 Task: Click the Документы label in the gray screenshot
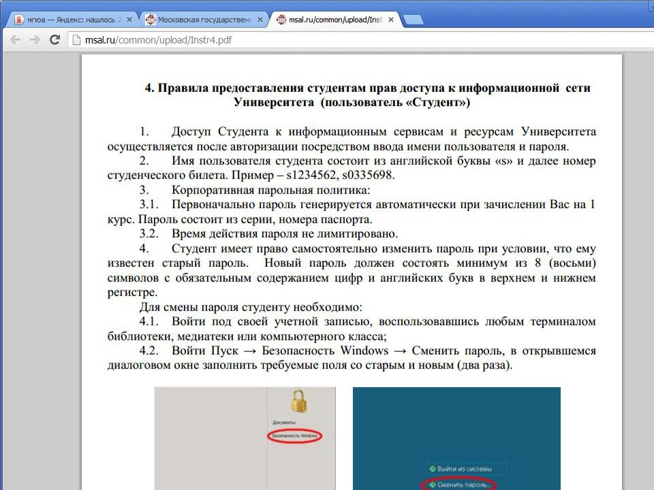[284, 422]
